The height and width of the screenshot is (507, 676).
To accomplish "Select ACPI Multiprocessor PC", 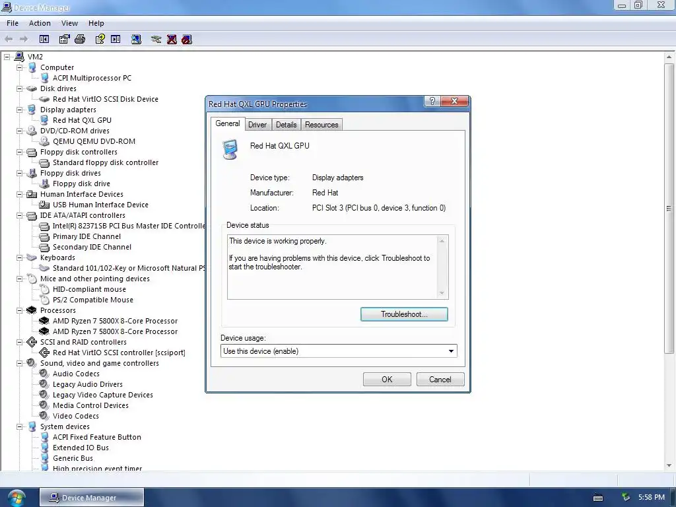I will (x=92, y=78).
